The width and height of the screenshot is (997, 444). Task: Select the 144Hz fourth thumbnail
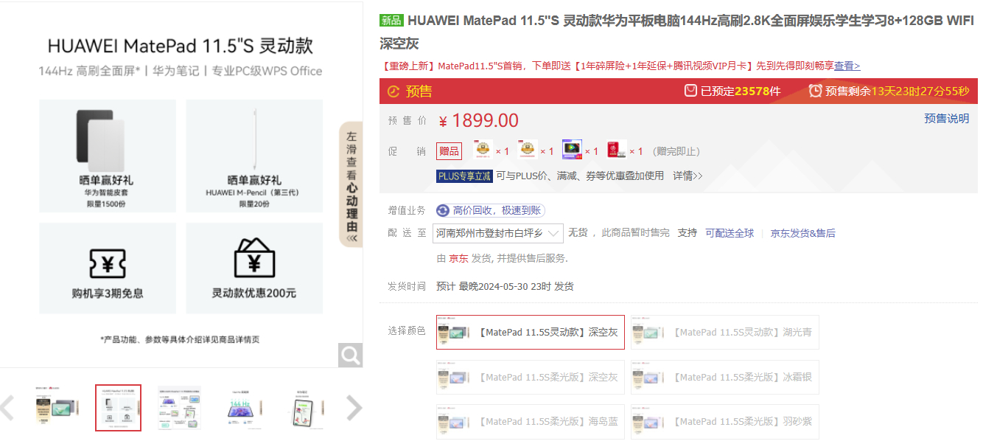[242, 408]
